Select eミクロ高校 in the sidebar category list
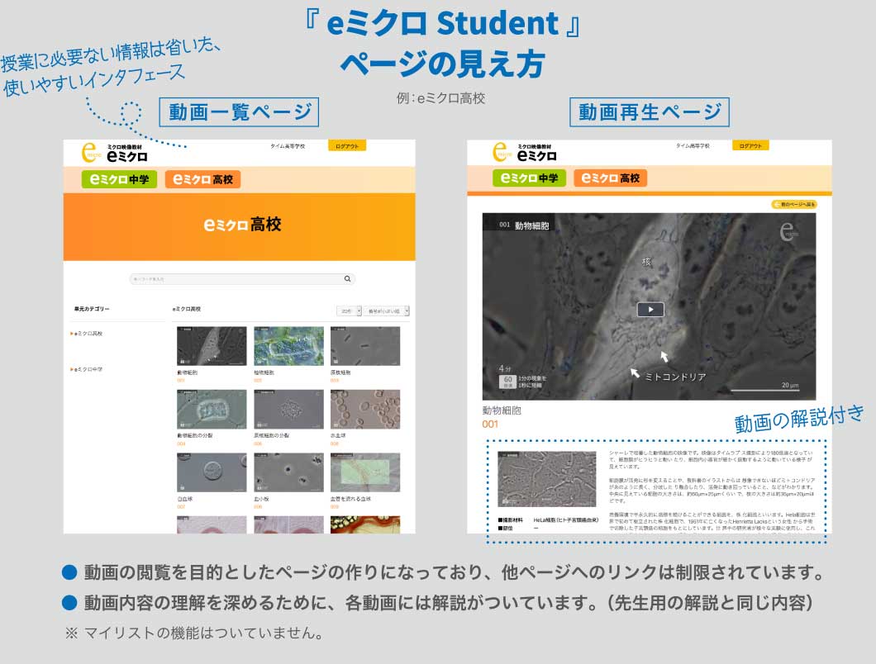The height and width of the screenshot is (664, 876). click(88, 334)
